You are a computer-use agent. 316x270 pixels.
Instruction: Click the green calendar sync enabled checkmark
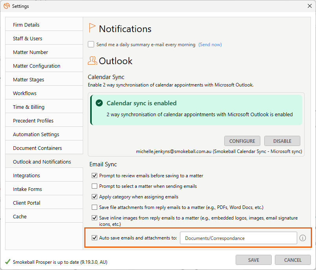[99, 103]
